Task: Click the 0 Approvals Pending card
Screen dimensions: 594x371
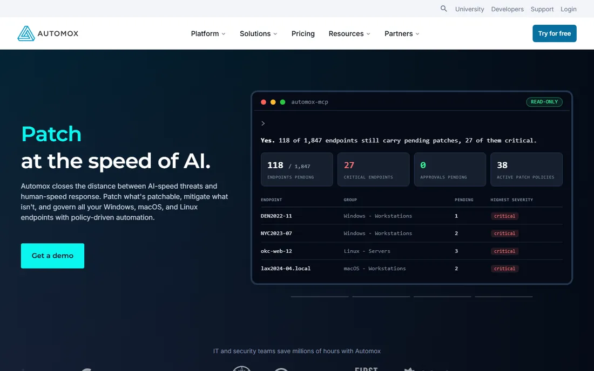Action: (x=450, y=169)
